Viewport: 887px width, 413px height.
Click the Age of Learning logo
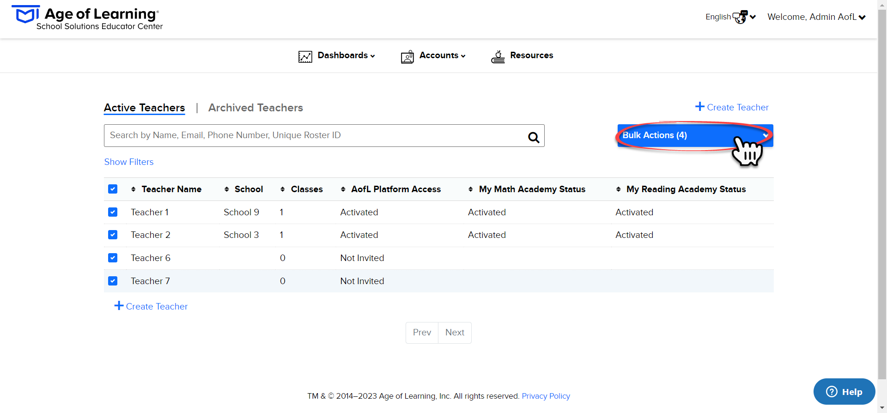pyautogui.click(x=87, y=18)
